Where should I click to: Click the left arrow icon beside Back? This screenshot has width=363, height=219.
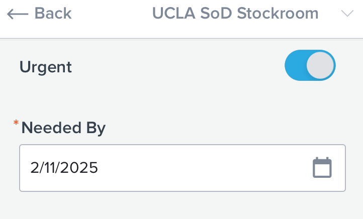click(x=18, y=14)
